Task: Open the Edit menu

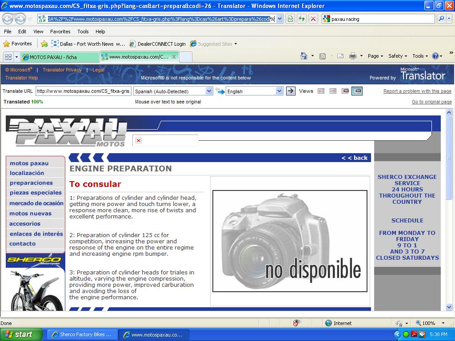Action: (22, 32)
